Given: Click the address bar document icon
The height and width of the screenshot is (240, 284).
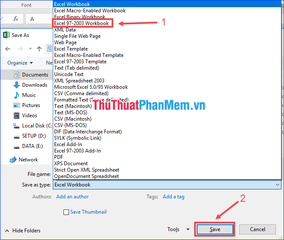Looking at the screenshot, I should (x=49, y=48).
